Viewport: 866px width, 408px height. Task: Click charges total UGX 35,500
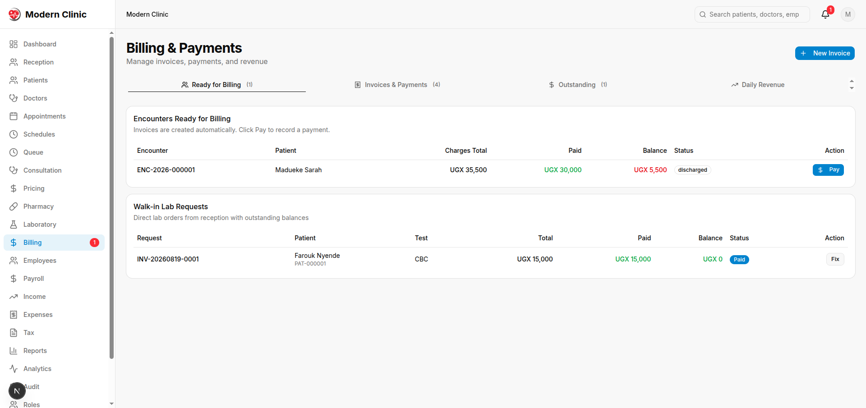(468, 170)
